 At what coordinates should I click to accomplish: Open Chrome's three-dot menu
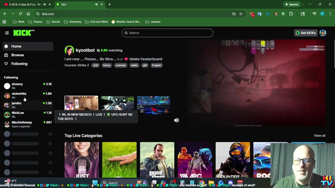point(330,14)
